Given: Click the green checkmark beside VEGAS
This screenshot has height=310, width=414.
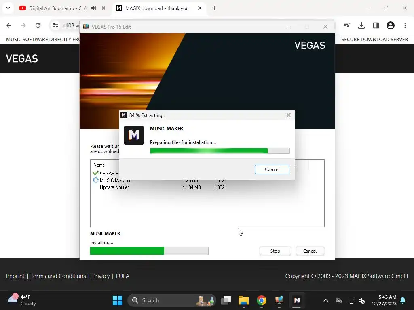Looking at the screenshot, I should click(95, 173).
